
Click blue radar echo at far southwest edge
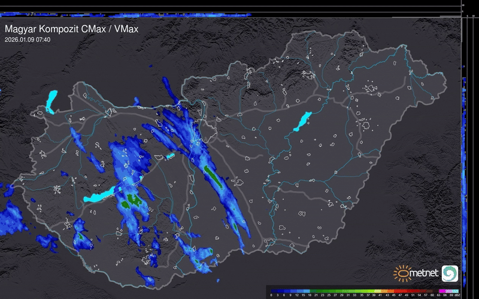(x=11, y=216)
